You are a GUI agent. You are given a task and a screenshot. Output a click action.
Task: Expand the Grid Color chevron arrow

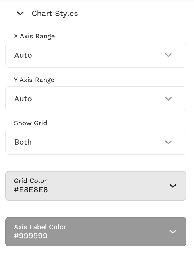173,186
